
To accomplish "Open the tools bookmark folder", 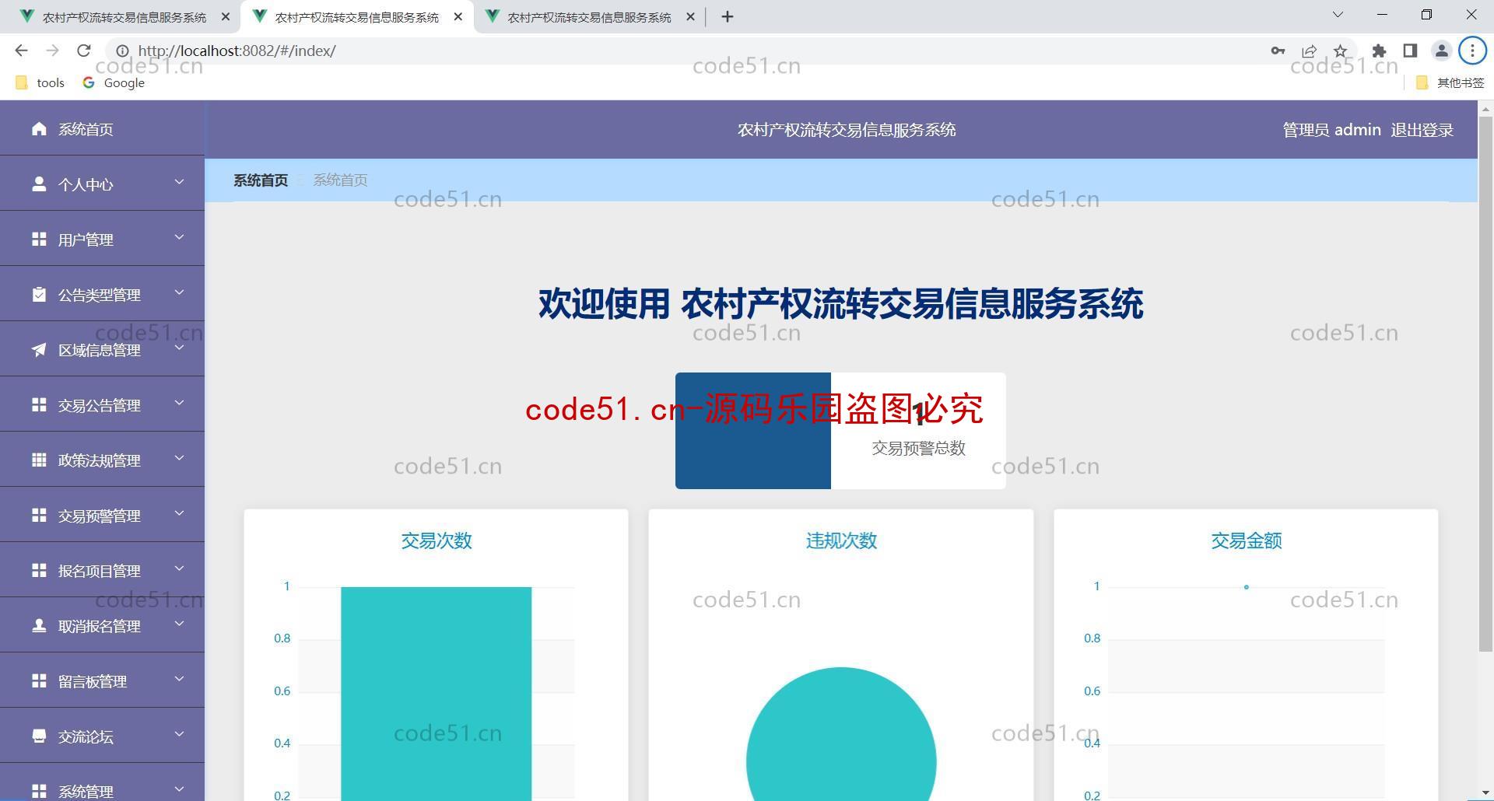I will point(40,82).
